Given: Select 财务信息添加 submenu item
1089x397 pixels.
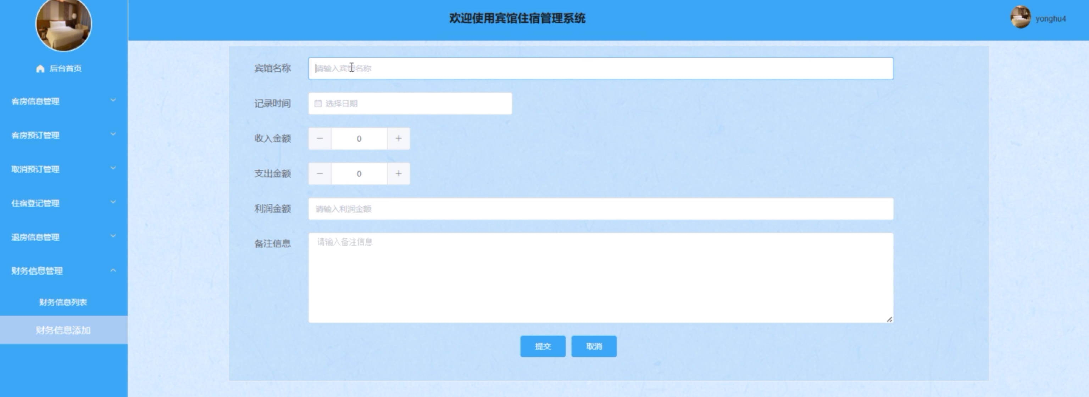Looking at the screenshot, I should [63, 330].
